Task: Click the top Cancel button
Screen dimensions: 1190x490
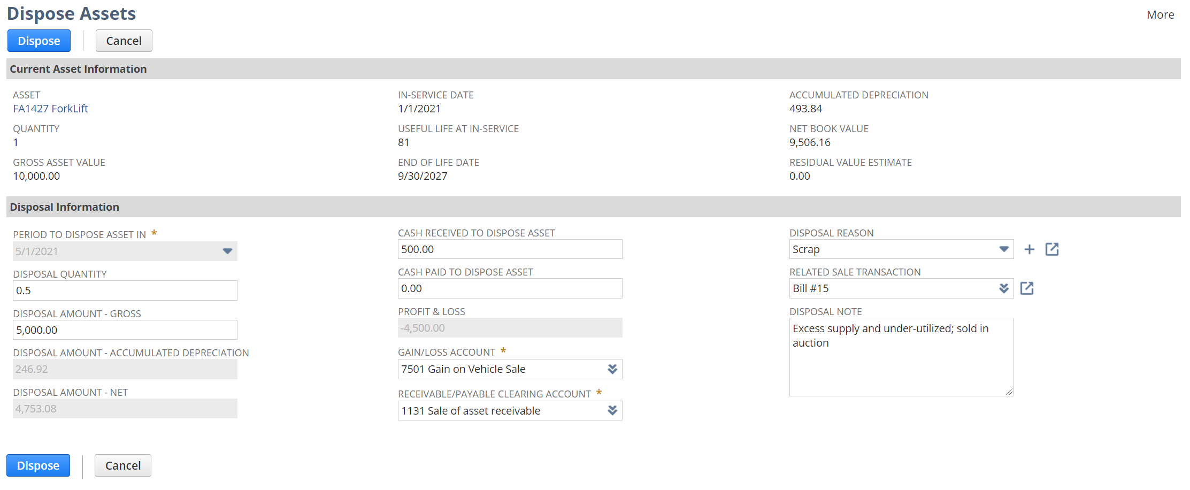Action: (x=124, y=41)
